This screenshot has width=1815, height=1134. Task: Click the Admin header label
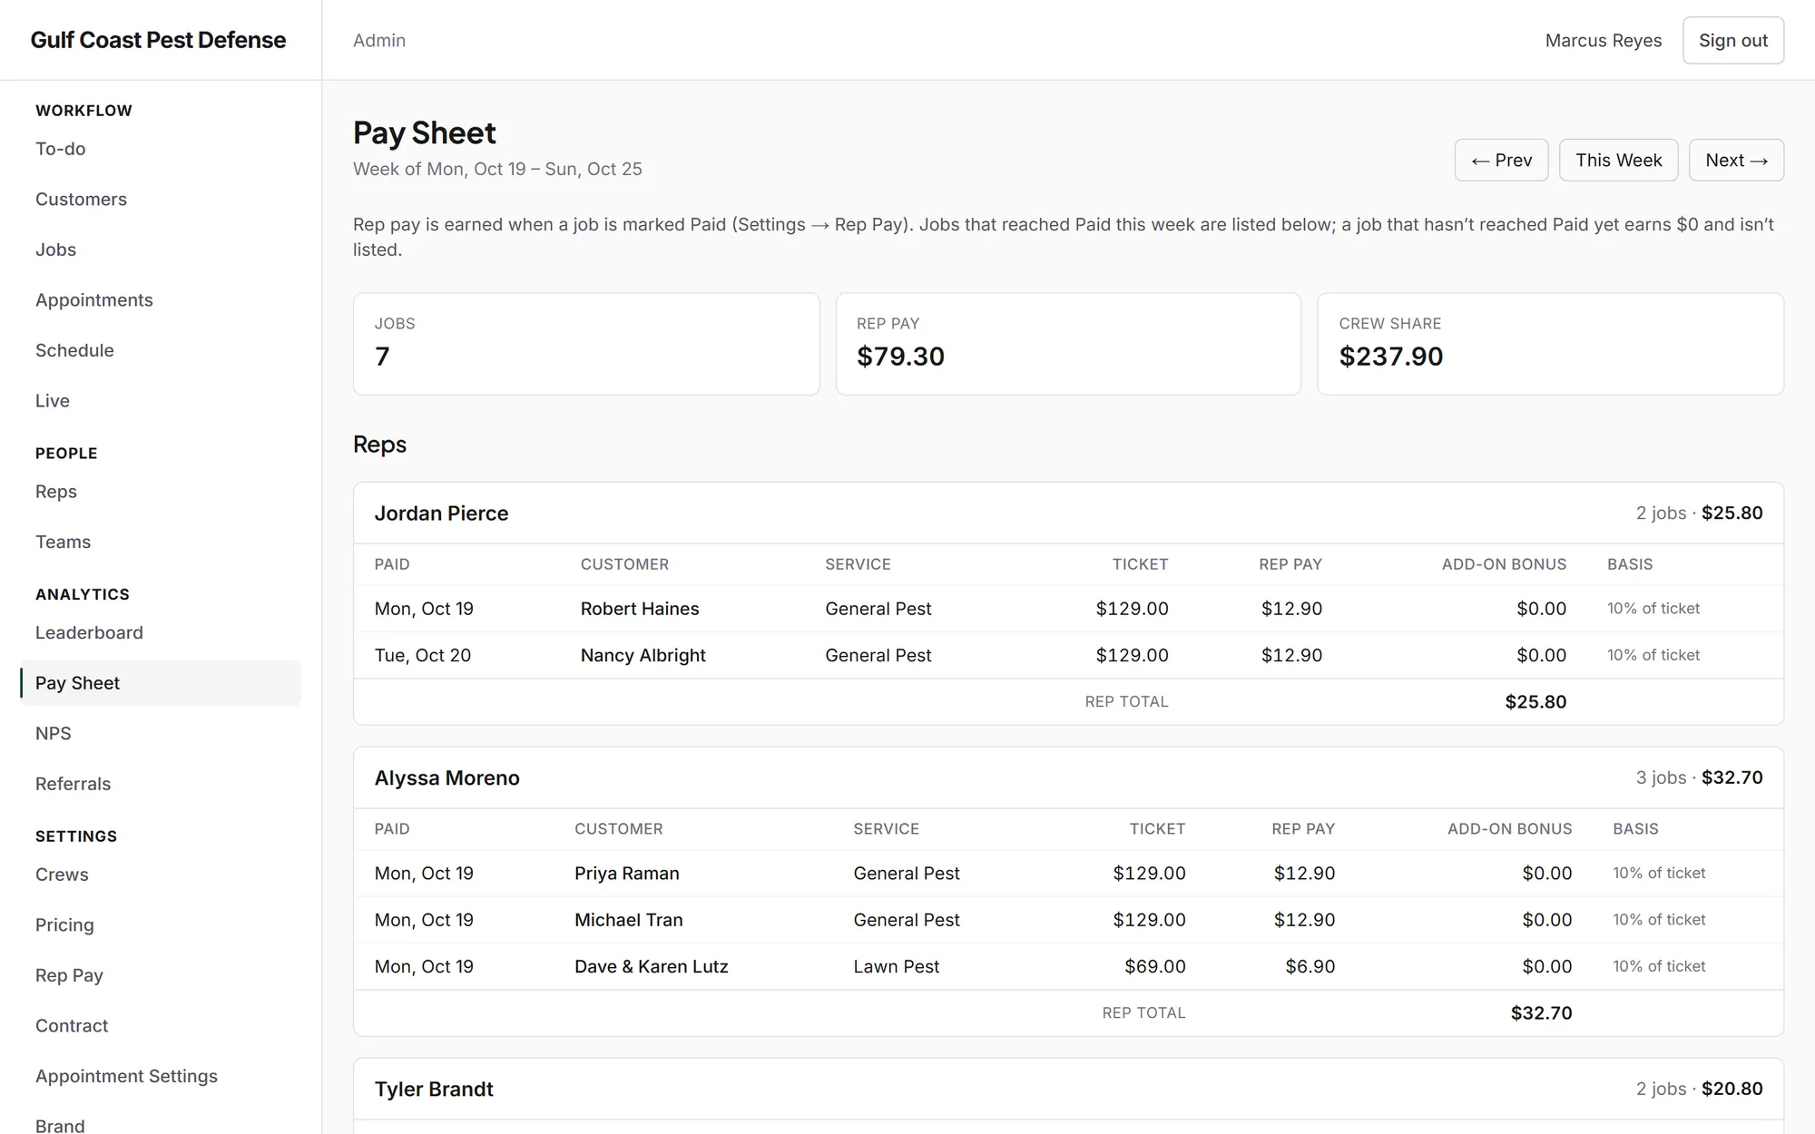[x=379, y=41]
